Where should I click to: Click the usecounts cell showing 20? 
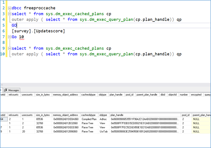point(27,131)
